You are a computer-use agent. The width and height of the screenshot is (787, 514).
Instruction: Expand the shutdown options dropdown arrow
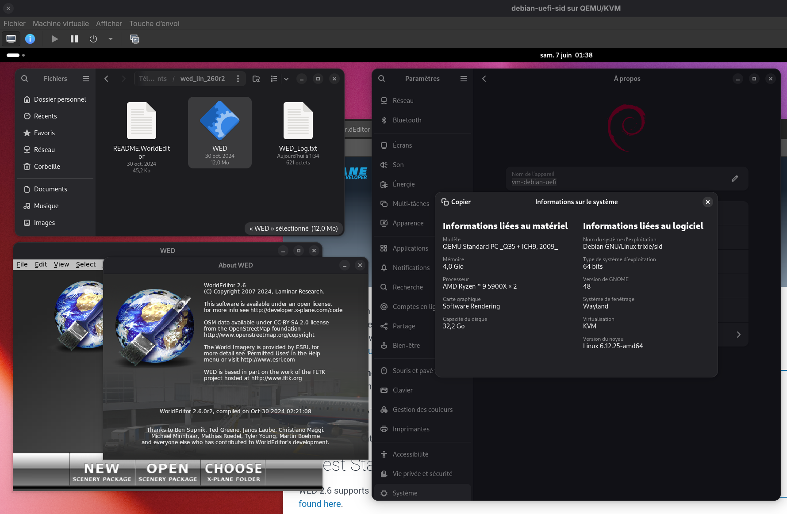111,39
